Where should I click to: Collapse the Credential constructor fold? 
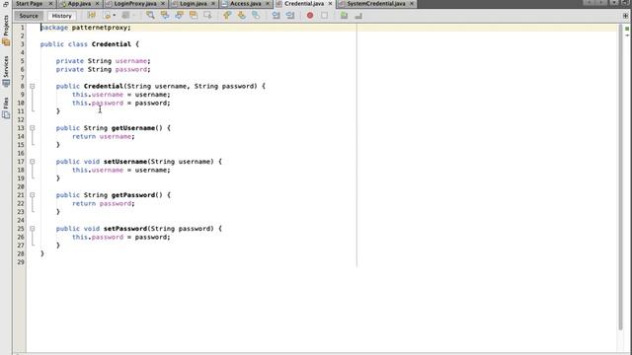tap(33, 86)
